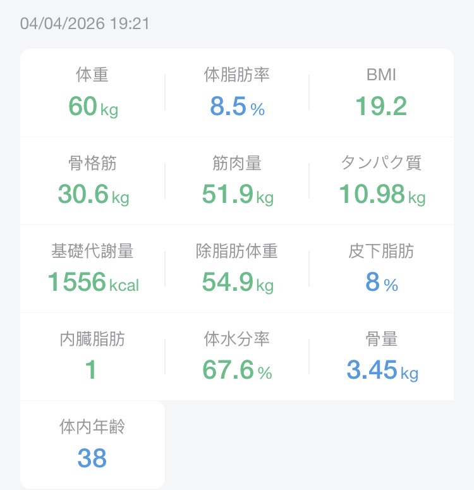Tap the 皮下脂肪 subcutaneous fat tile

[x=381, y=269]
